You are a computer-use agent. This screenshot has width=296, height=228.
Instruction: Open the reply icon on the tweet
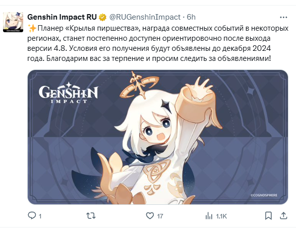coord(32,215)
